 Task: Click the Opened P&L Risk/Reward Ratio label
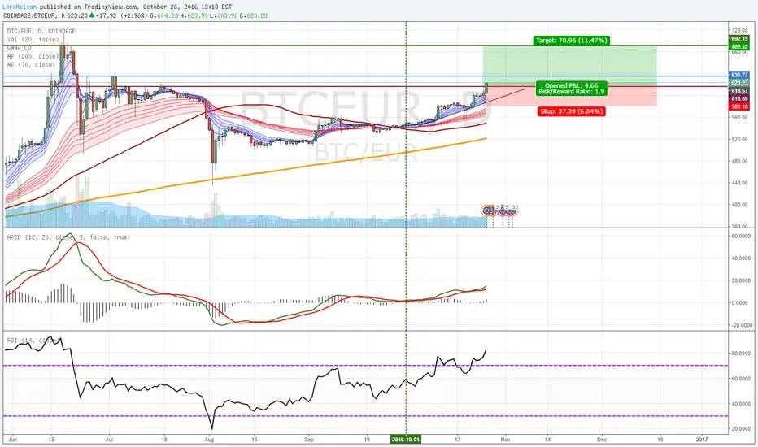click(x=571, y=89)
